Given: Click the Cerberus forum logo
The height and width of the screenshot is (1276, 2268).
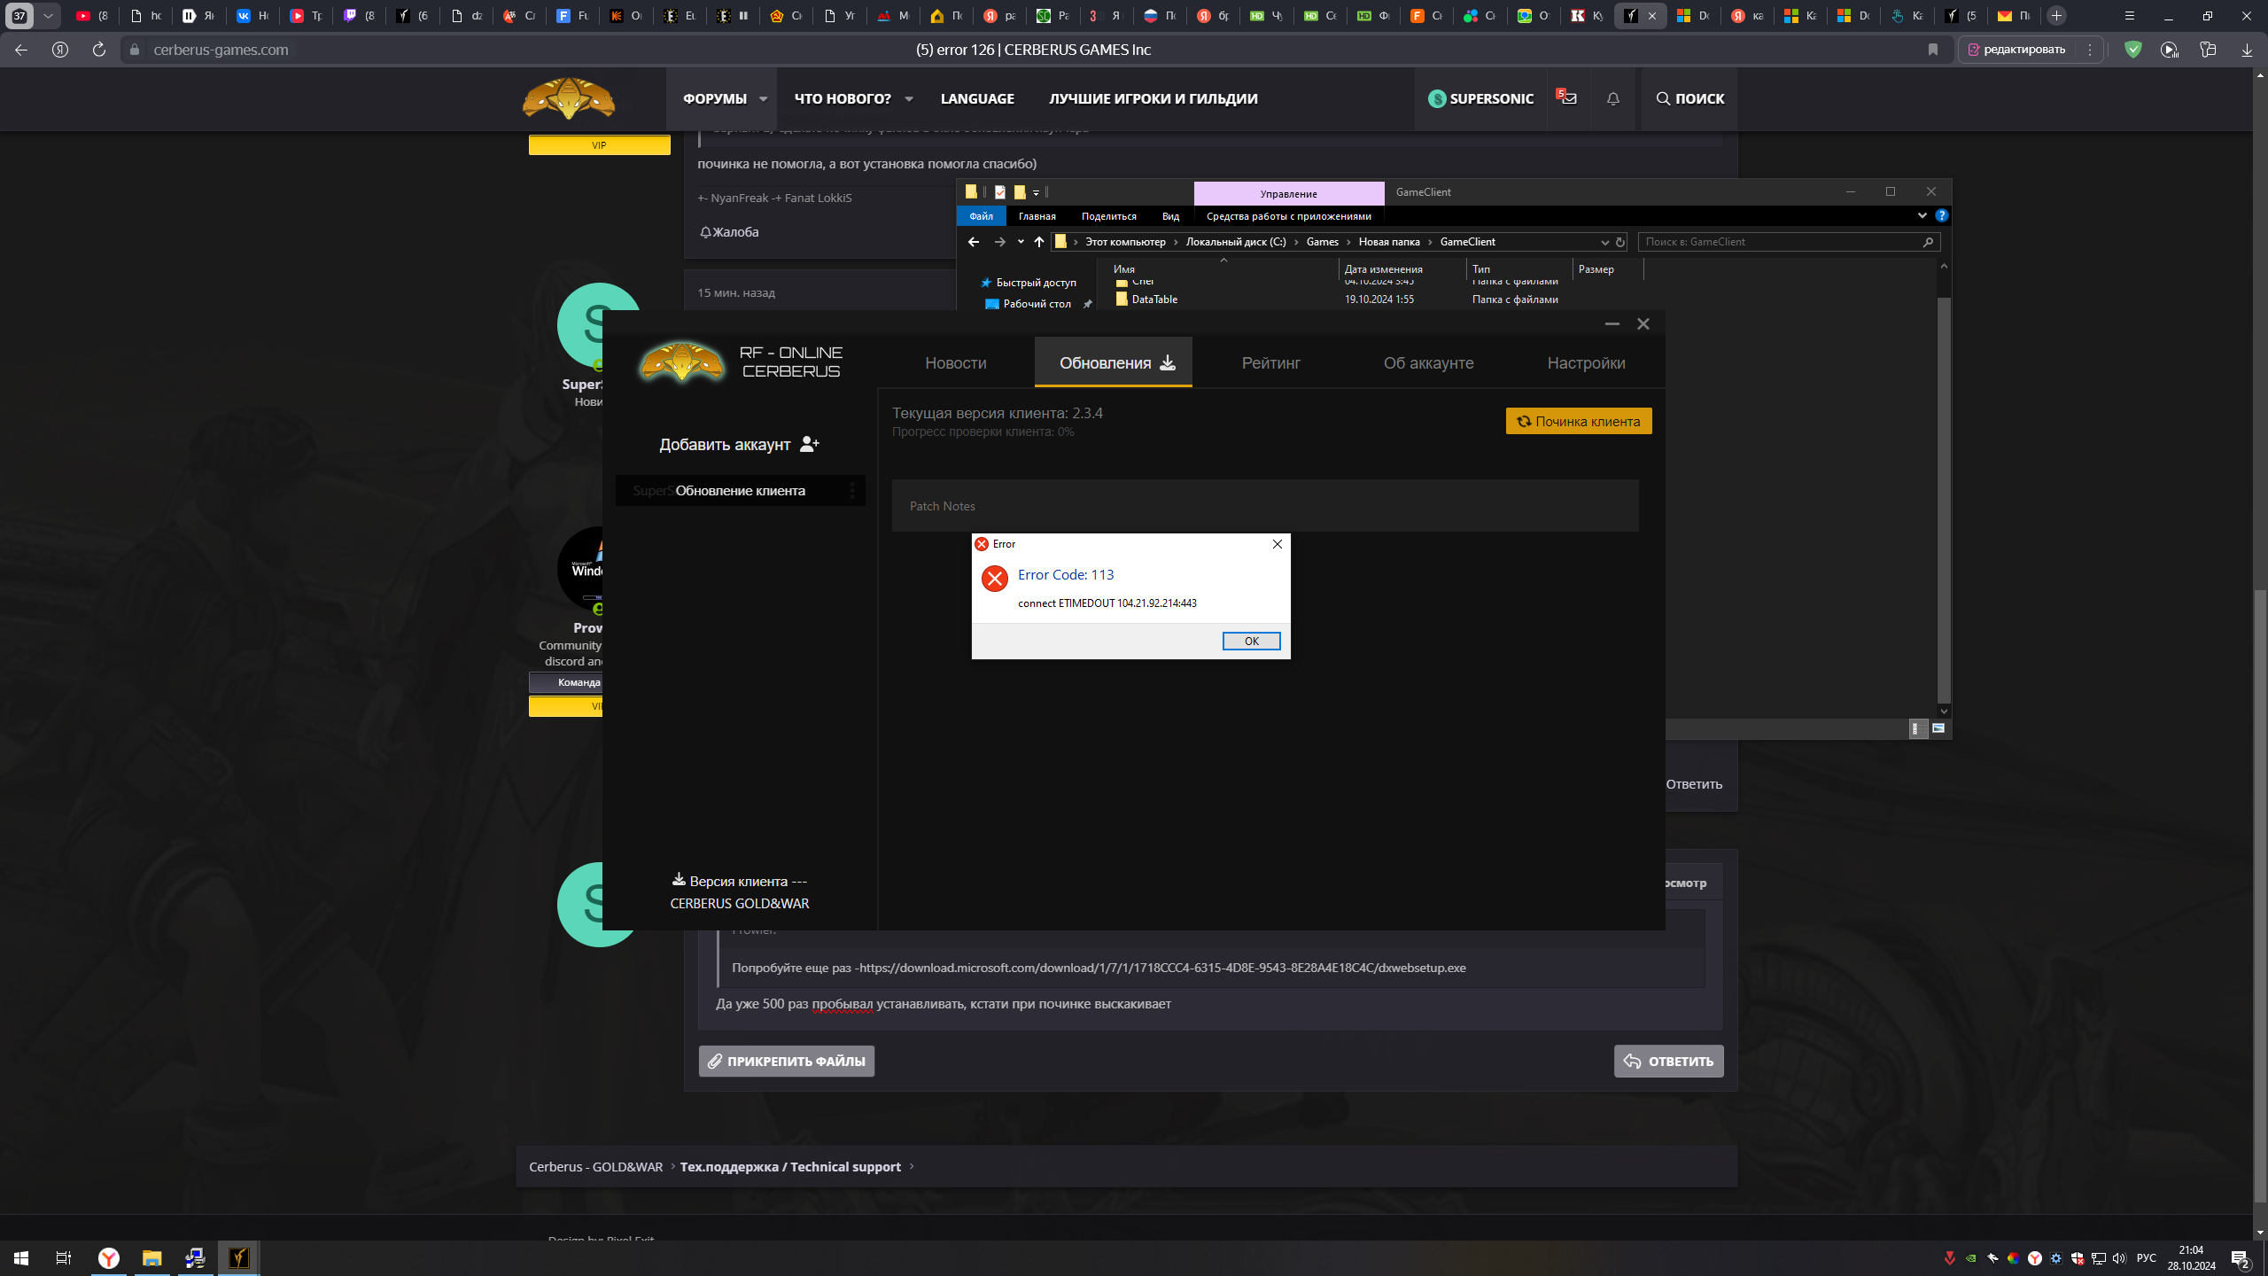Looking at the screenshot, I should tap(568, 98).
